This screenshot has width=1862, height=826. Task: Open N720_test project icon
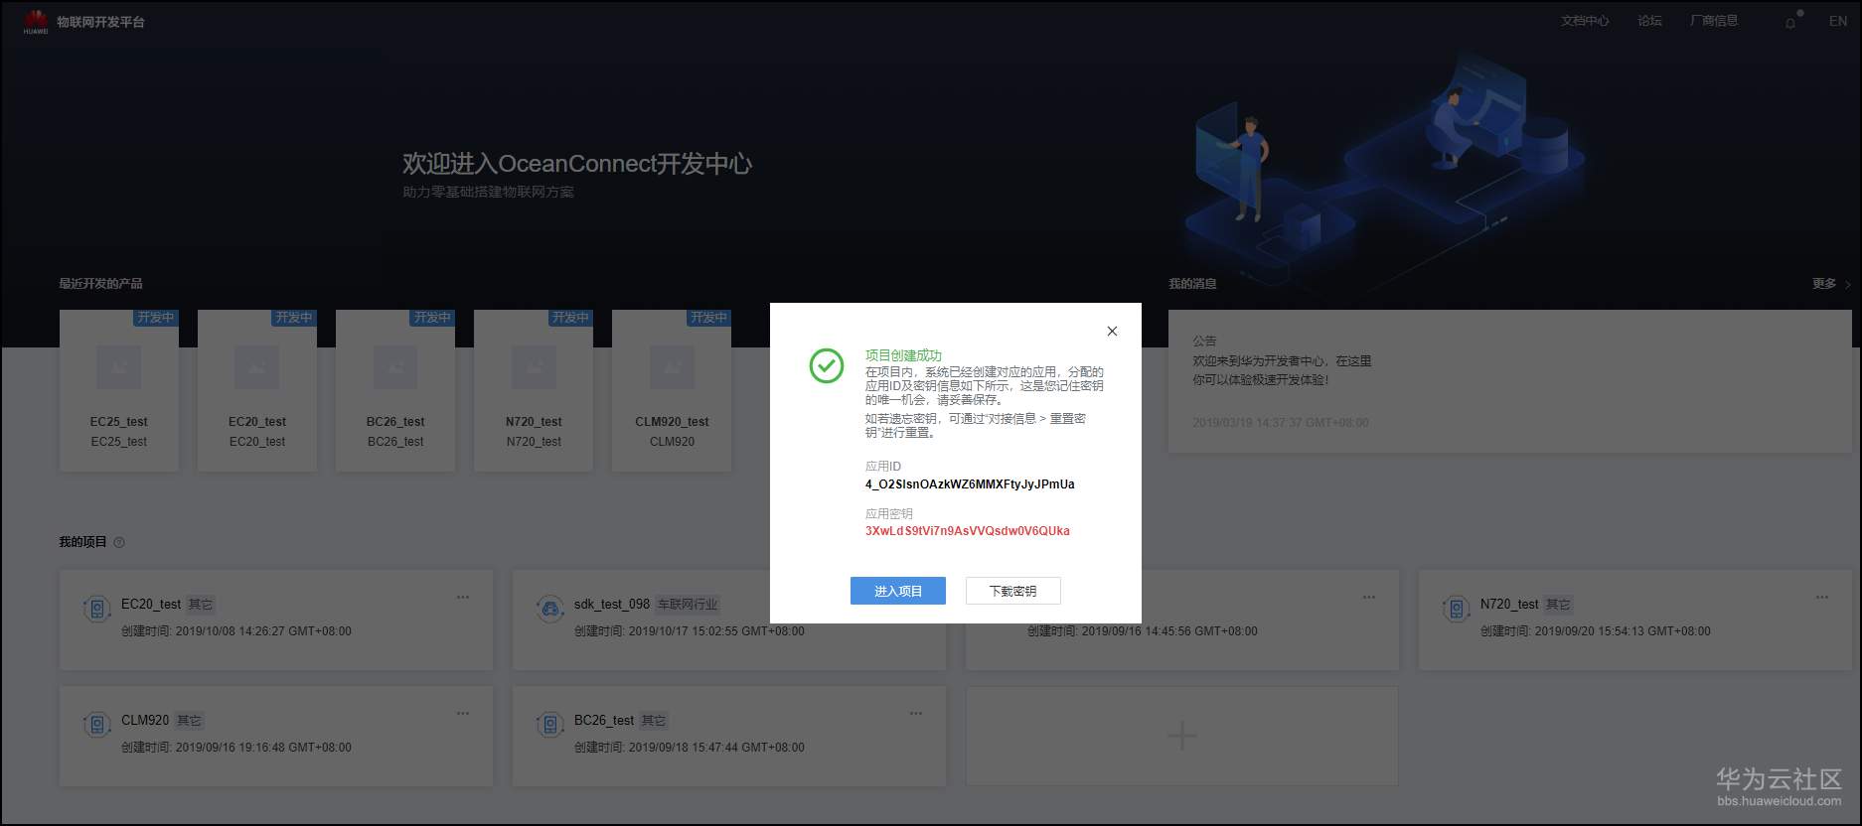point(1457,609)
